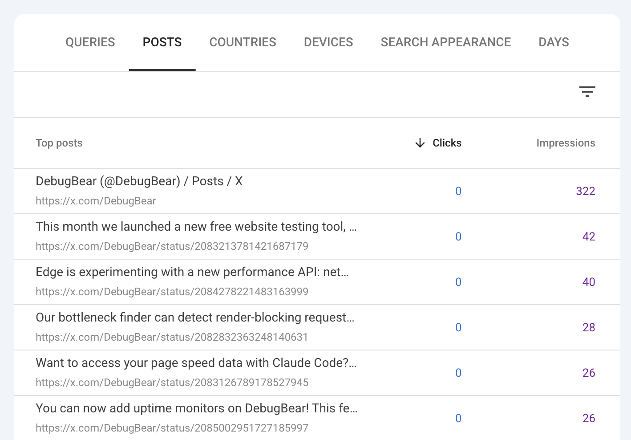631x440 pixels.
Task: Open the COUNTRIES tab
Action: (x=243, y=42)
